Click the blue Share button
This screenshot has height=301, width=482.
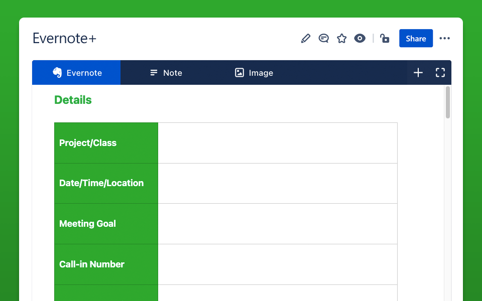click(x=416, y=39)
